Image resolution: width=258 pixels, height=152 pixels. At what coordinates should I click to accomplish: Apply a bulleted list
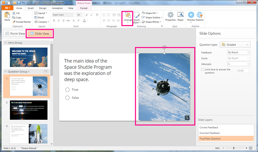click(x=104, y=15)
